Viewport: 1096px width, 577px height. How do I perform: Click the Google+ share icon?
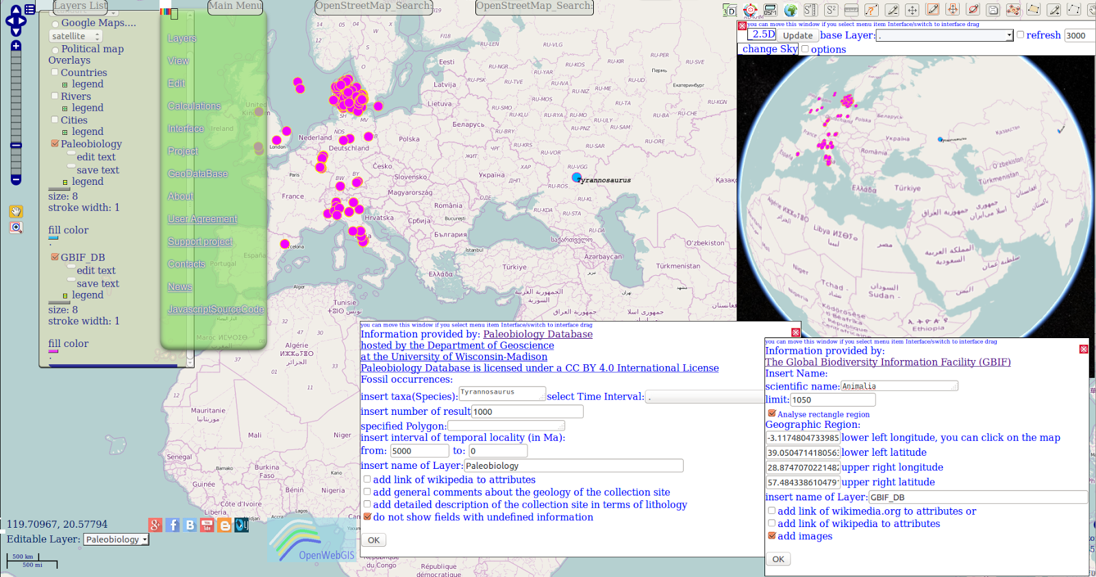pos(155,525)
